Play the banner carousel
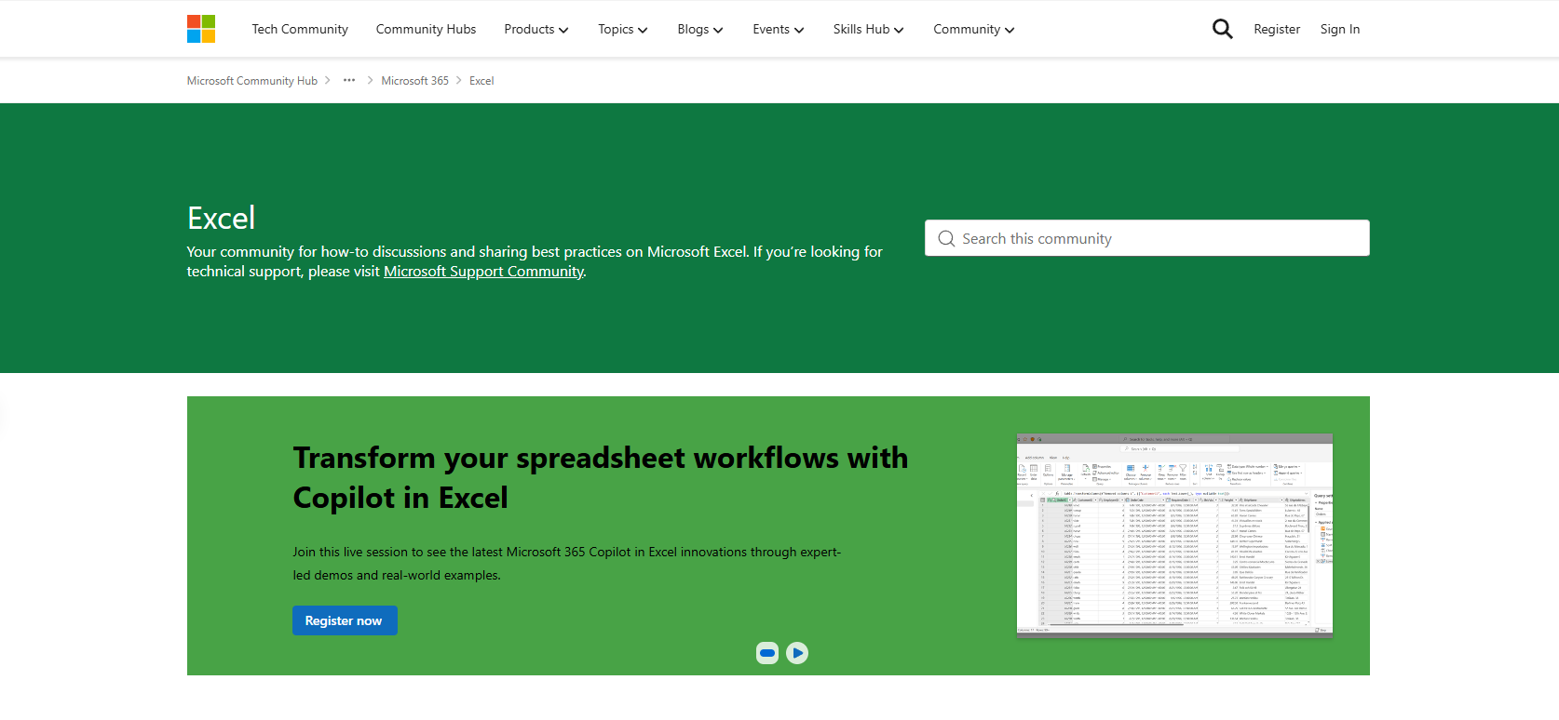1559x720 pixels. (x=797, y=653)
